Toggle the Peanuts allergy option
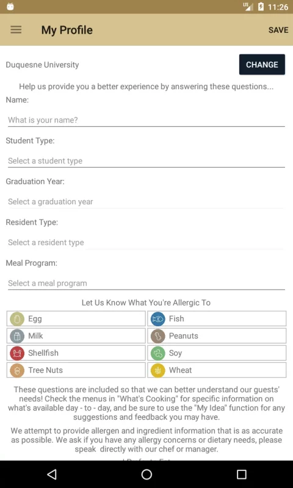 click(217, 336)
